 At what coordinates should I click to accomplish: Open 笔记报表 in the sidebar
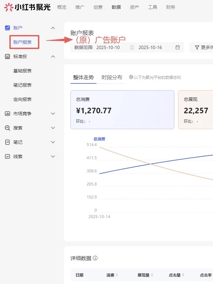22,85
